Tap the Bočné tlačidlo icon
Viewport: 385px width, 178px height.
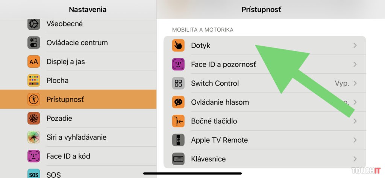(178, 121)
